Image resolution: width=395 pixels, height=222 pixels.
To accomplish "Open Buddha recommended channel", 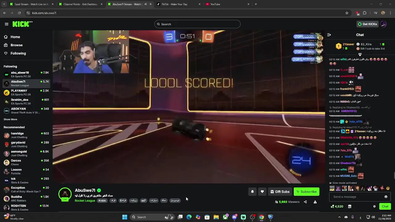I will click(26, 199).
